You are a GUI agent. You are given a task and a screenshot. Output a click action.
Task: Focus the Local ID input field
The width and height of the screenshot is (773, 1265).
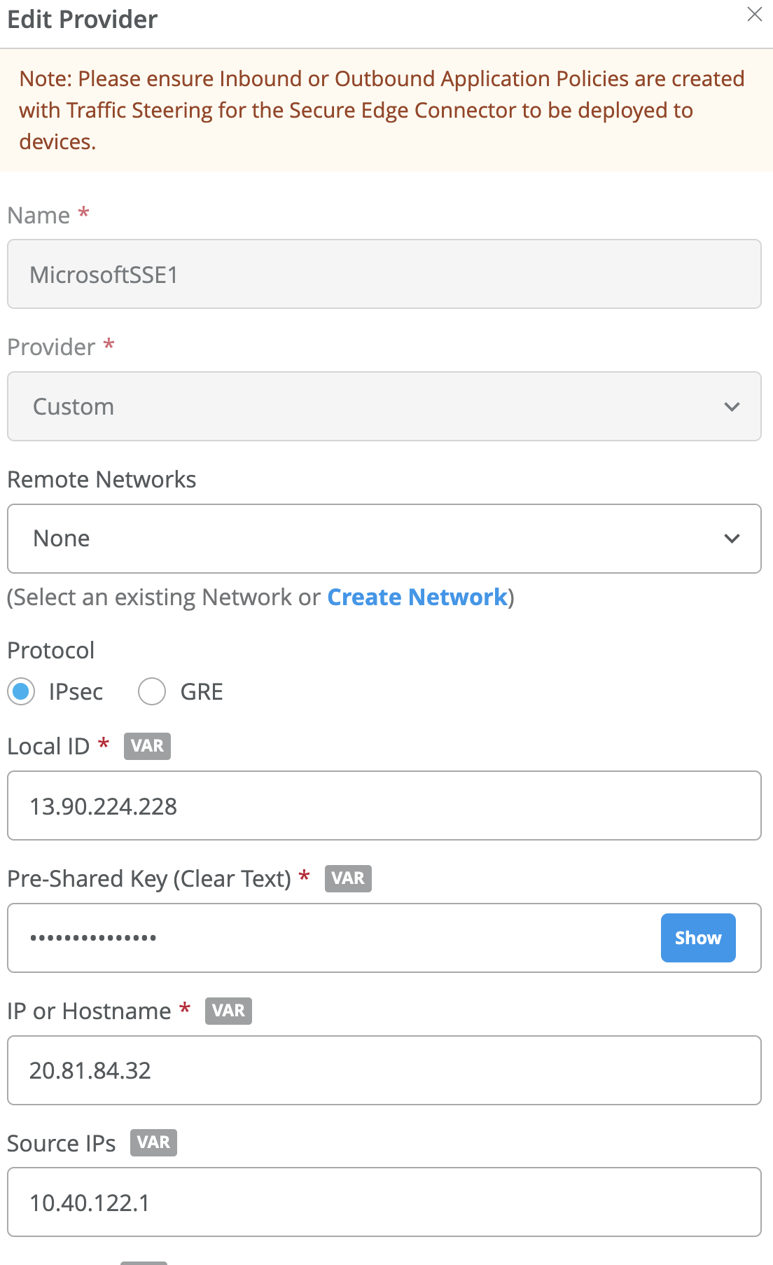(x=384, y=806)
